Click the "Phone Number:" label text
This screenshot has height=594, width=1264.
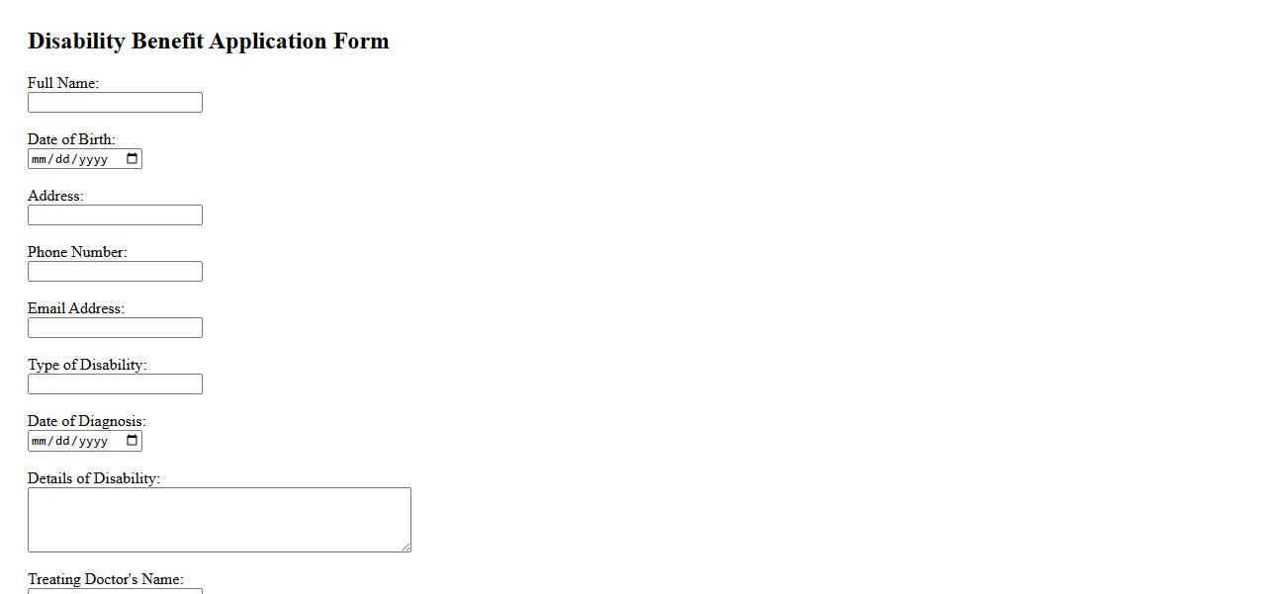pos(77,252)
